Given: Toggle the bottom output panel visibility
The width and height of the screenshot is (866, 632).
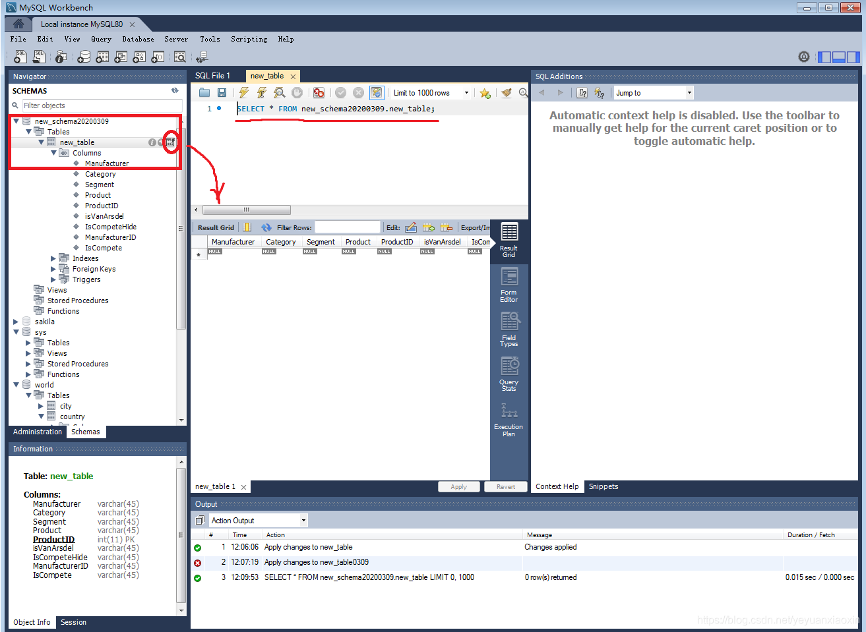Looking at the screenshot, I should (839, 57).
